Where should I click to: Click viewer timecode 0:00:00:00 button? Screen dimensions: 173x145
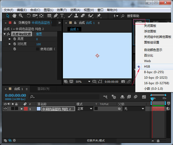[111, 82]
